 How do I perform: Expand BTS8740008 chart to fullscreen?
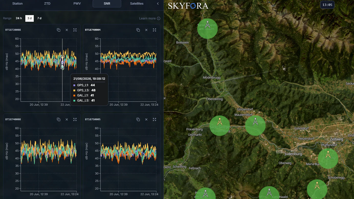point(75,119)
